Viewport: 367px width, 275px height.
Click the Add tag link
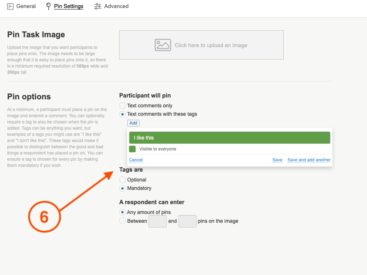tap(133, 123)
